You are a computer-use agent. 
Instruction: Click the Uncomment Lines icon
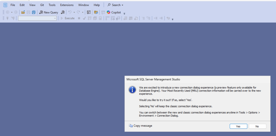149,18
